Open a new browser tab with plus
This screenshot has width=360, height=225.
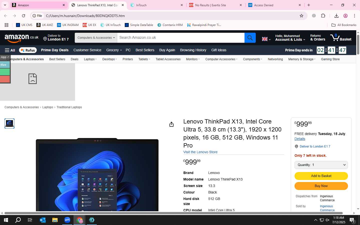click(x=309, y=5)
